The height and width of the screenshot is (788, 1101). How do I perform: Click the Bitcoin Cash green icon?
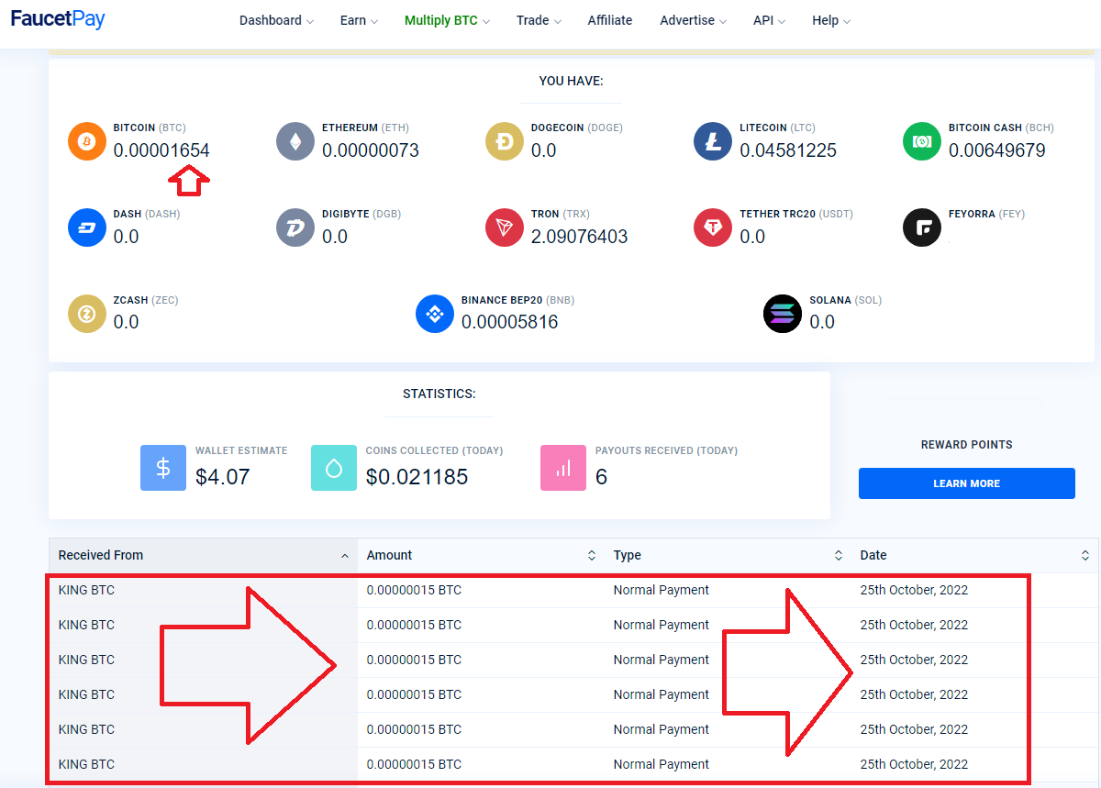[x=922, y=141]
